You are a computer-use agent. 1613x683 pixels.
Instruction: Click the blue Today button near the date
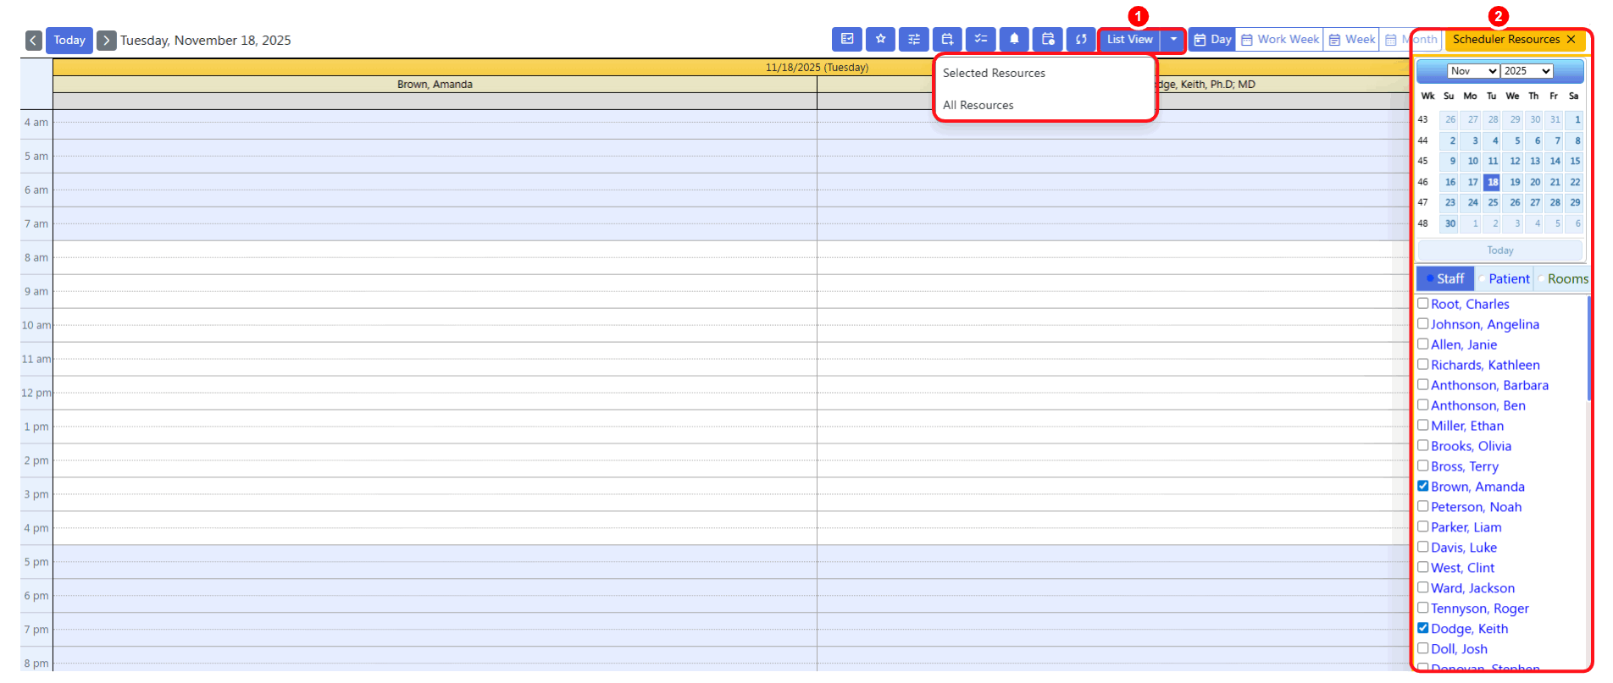pyautogui.click(x=69, y=41)
